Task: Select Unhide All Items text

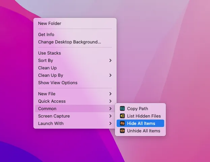Action: tap(144, 131)
